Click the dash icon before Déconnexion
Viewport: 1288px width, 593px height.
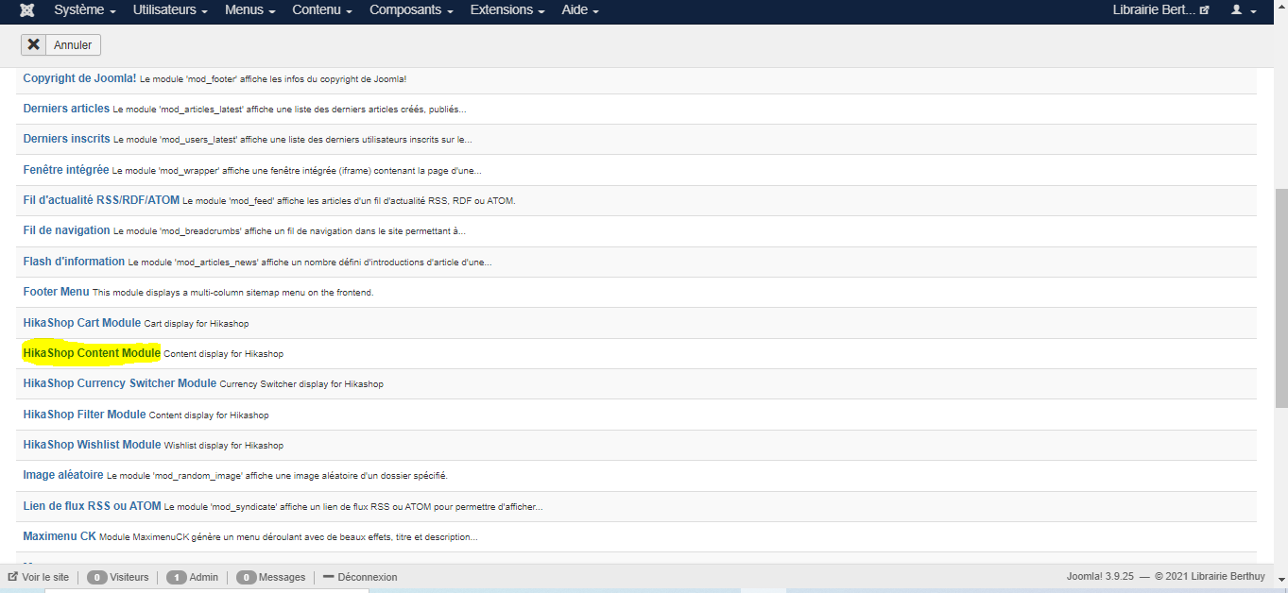(328, 577)
